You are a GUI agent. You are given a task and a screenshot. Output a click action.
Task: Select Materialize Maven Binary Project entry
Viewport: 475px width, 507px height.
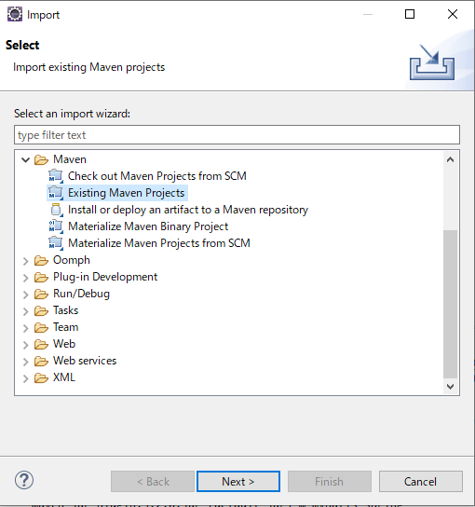click(148, 226)
